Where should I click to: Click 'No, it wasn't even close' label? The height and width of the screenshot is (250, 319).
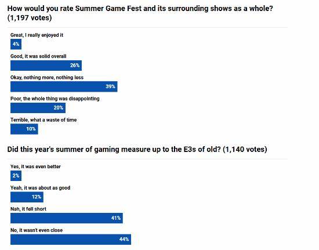click(x=37, y=230)
